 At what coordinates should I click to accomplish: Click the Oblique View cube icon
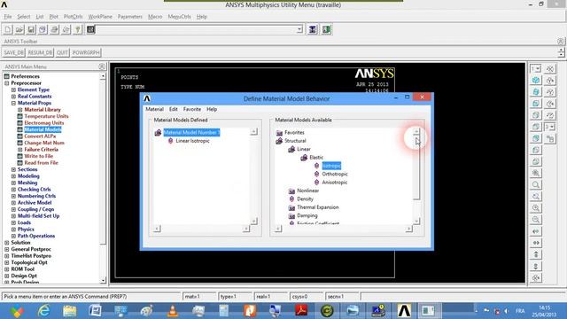tap(536, 92)
